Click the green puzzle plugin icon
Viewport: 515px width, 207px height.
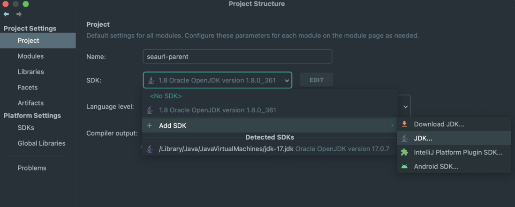[405, 152]
